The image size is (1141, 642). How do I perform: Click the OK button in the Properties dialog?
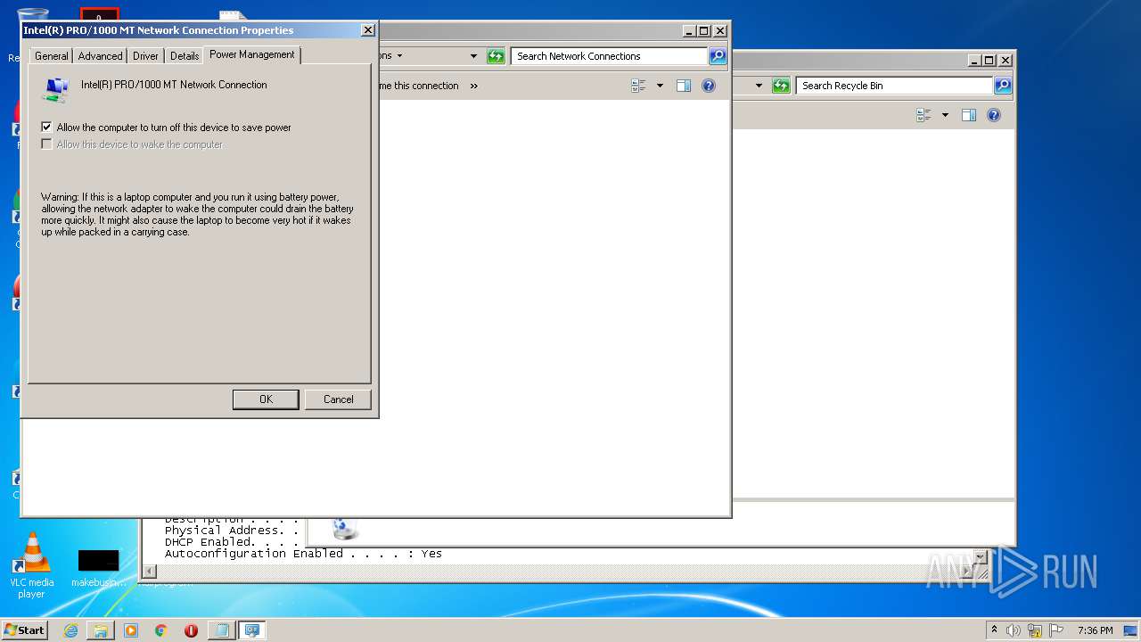[266, 399]
